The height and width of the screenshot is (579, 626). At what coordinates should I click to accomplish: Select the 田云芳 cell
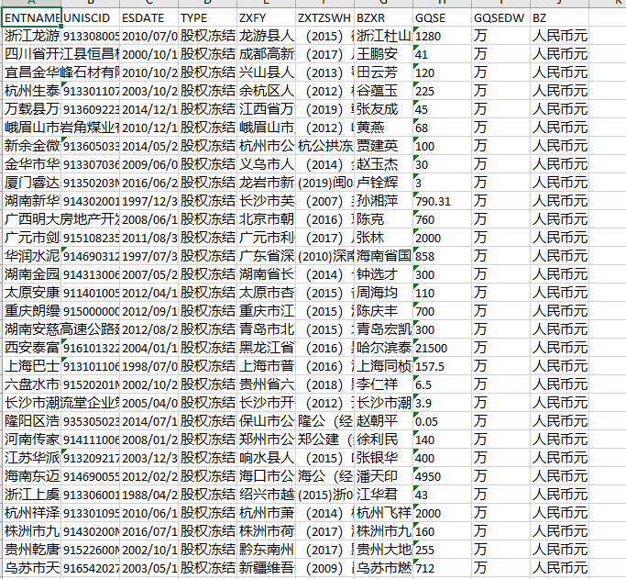click(x=384, y=72)
